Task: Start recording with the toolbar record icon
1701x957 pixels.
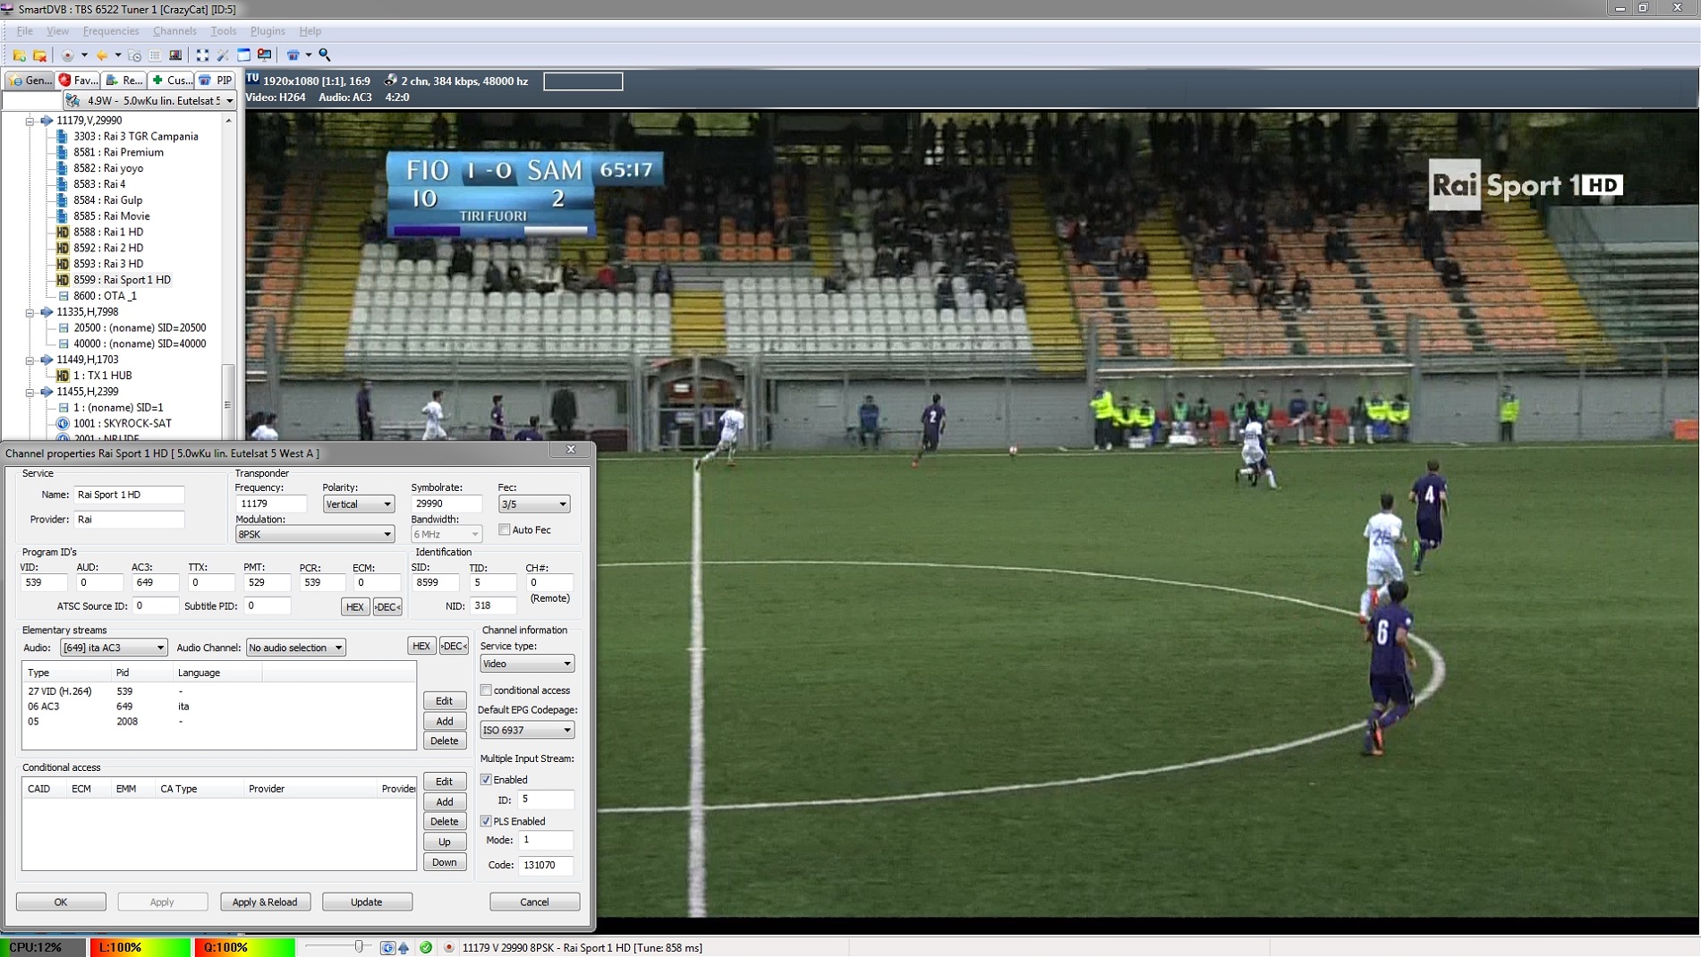Action: point(67,55)
